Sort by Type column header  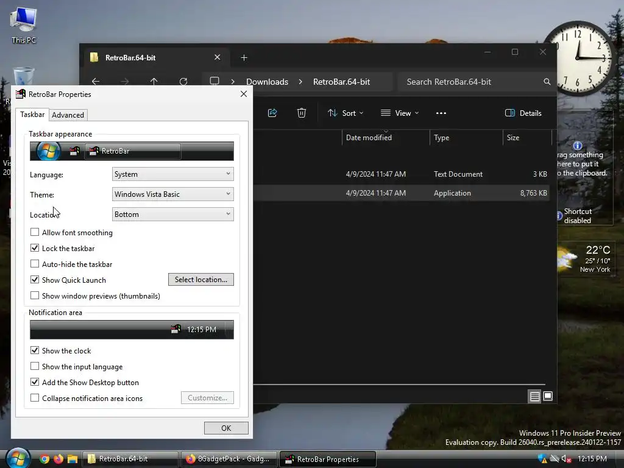click(x=466, y=138)
